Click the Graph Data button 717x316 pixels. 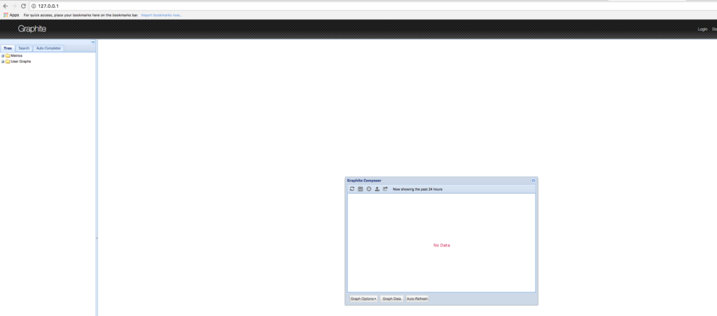tap(392, 298)
